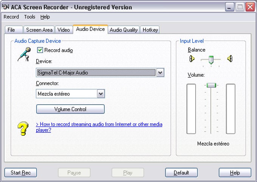The image size is (257, 182).
Task: Click the Mezcla estéreo label under Volume
Action: (x=213, y=144)
